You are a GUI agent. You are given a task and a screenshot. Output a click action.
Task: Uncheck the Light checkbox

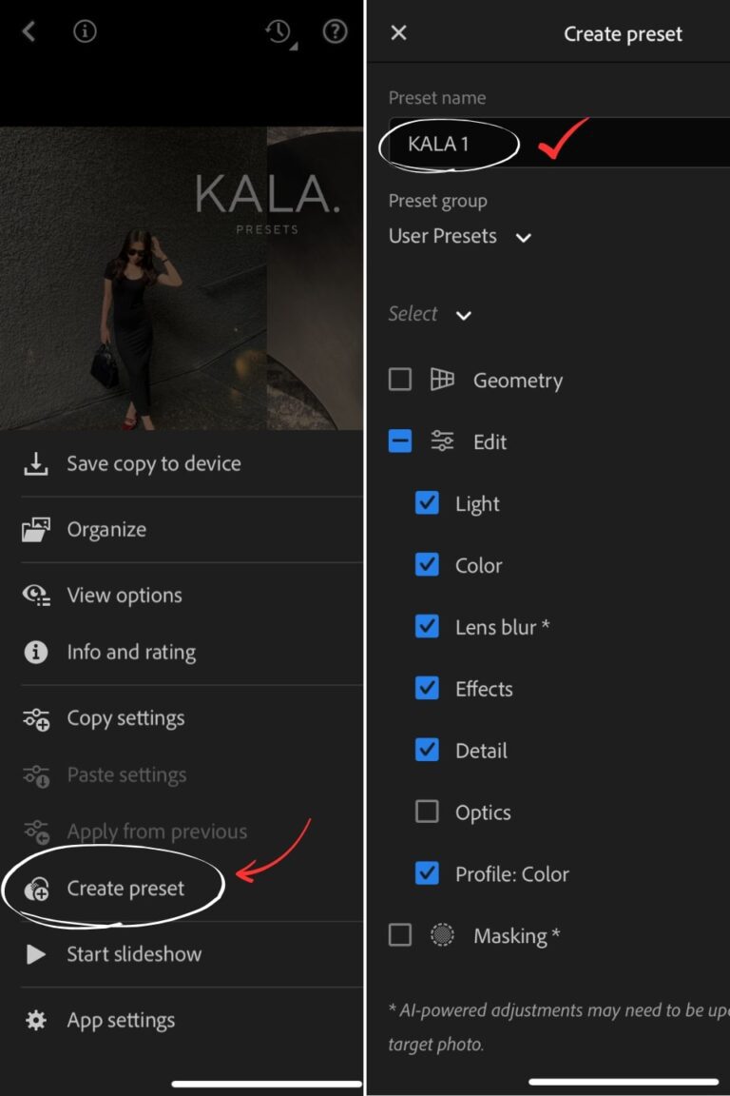coord(428,503)
